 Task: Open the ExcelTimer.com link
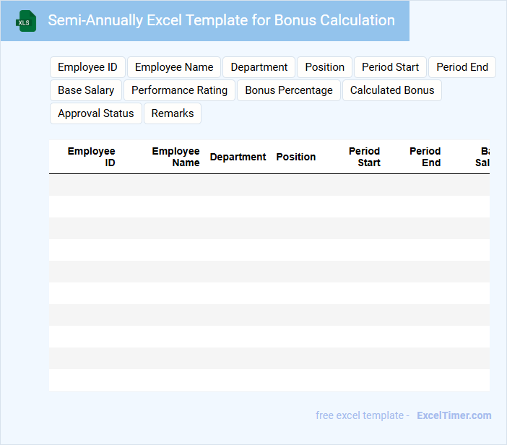click(x=454, y=415)
